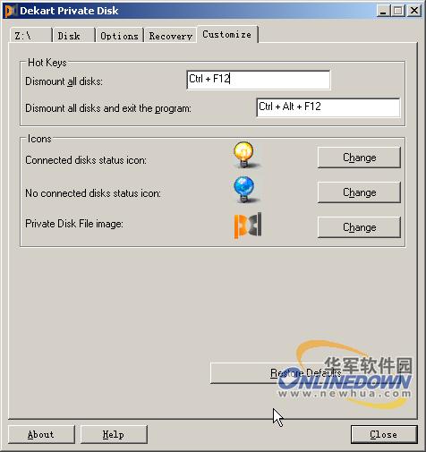Click the Dekart logo in title bar

(11, 11)
